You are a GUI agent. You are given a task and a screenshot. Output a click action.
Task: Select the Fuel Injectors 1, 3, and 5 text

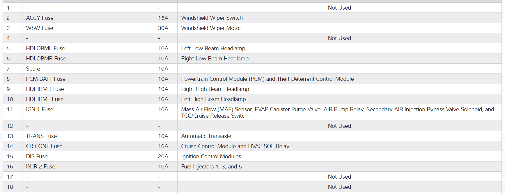tap(211, 166)
